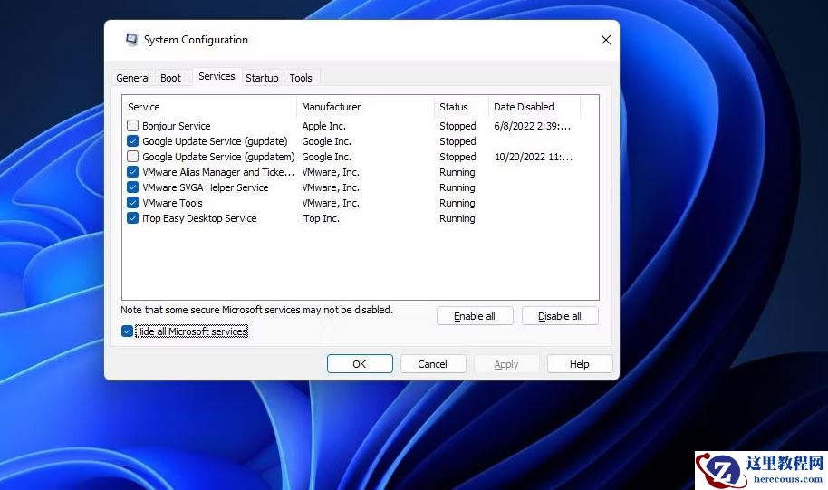Go to the Startup tab
Screen dimensions: 828x490
tap(262, 78)
